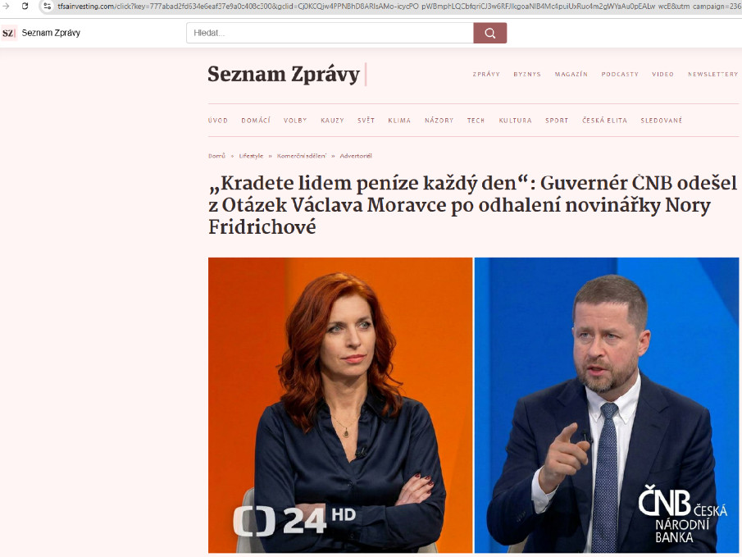
Task: Open the article headline about Guvernér ČNB
Action: point(473,205)
